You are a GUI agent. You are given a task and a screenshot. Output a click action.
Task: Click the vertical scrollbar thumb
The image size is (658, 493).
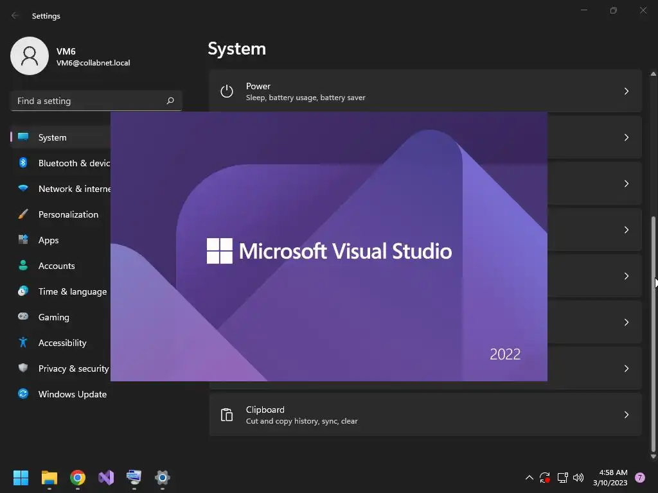653,333
